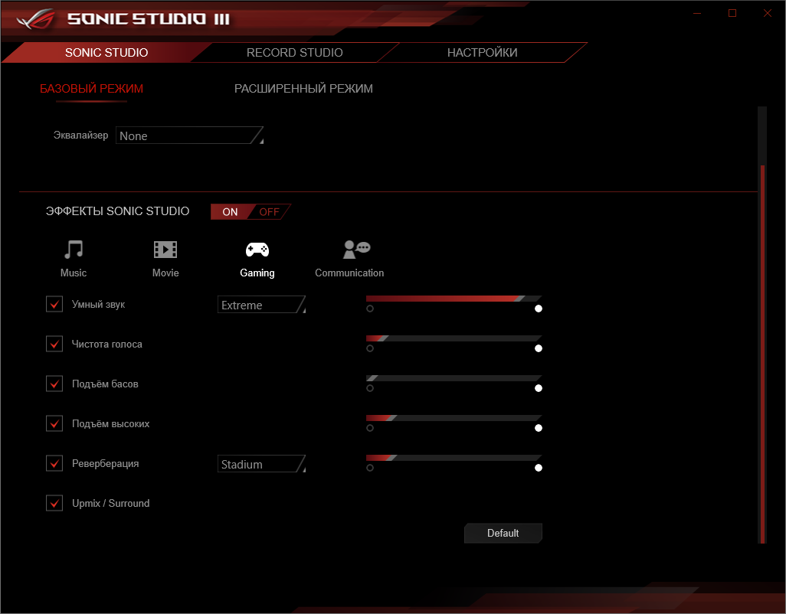Select the Movie preset icon
The height and width of the screenshot is (614, 786).
click(x=165, y=249)
